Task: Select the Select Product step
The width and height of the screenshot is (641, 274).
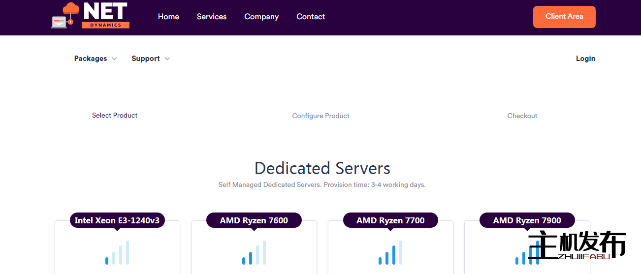Action: 115,116
